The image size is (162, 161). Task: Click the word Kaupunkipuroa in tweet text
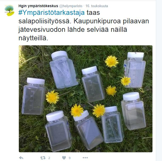[97, 21]
